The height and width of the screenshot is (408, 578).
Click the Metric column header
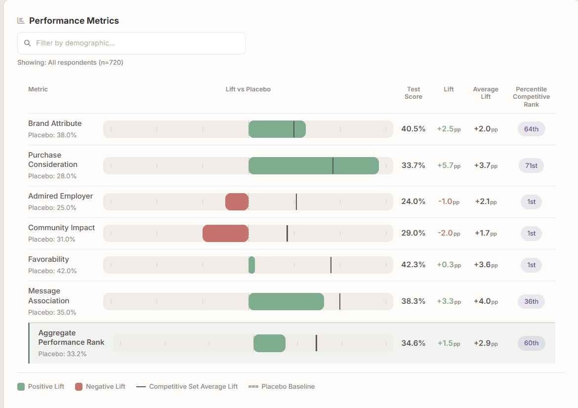tap(38, 89)
